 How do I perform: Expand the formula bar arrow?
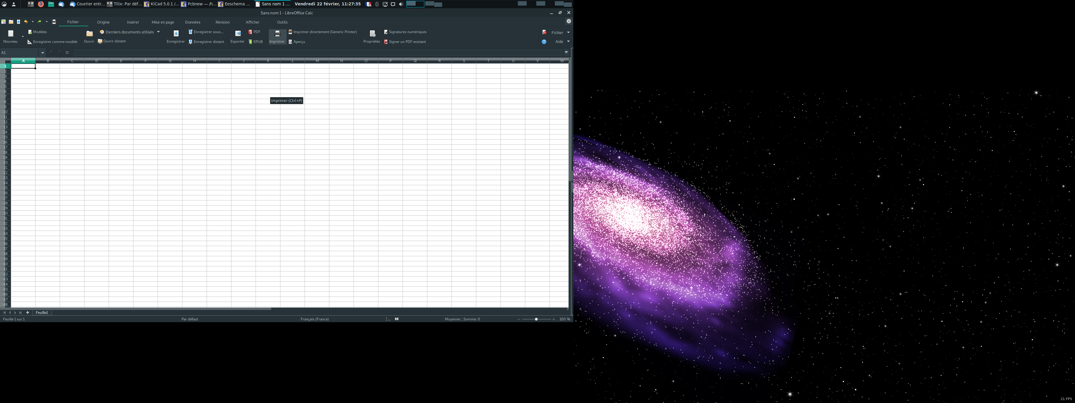coord(566,53)
